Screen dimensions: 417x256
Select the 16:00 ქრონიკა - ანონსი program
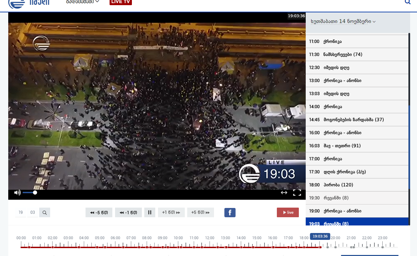point(357,133)
